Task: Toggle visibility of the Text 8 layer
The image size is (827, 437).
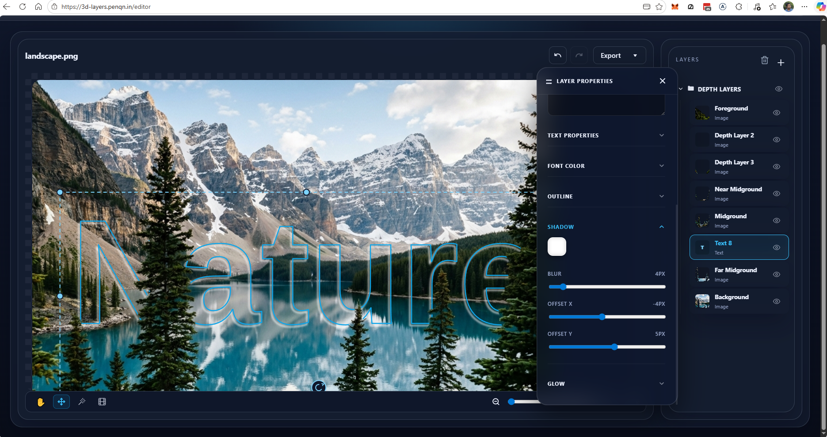Action: tap(777, 247)
